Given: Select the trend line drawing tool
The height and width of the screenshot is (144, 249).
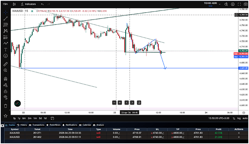Looking at the screenshot, I should click(x=5, y=18).
